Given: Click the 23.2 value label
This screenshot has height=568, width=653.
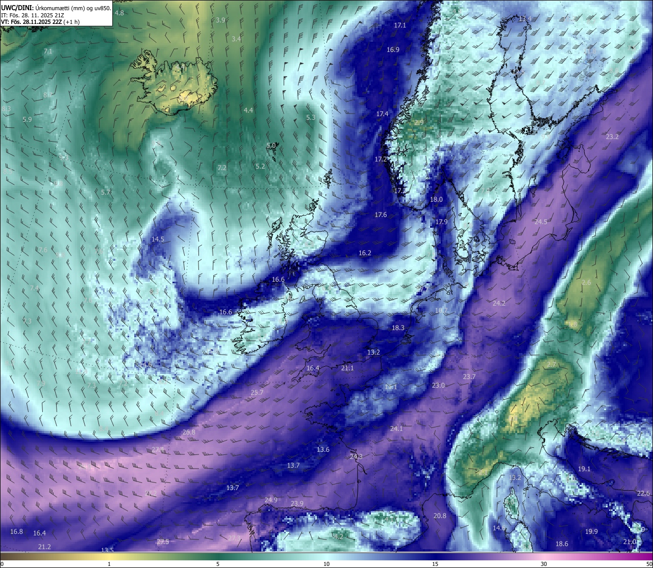Looking at the screenshot, I should pos(612,137).
